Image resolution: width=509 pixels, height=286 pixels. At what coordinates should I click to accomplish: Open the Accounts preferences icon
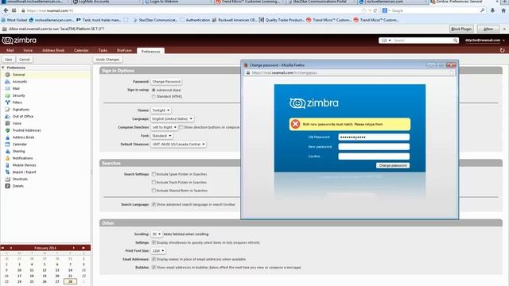[x=7, y=82]
